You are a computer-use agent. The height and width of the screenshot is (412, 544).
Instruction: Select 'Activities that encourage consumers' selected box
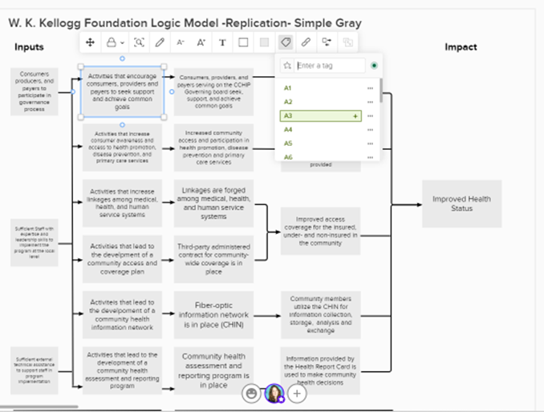click(x=122, y=91)
